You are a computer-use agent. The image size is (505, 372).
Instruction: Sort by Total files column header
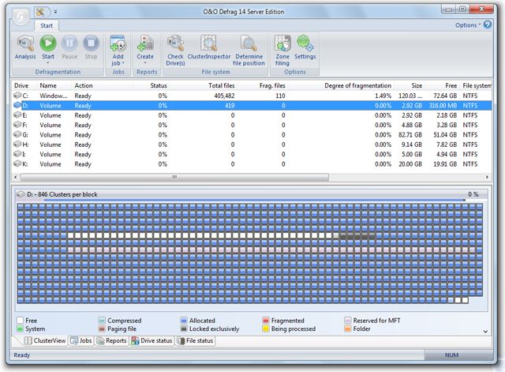(221, 85)
